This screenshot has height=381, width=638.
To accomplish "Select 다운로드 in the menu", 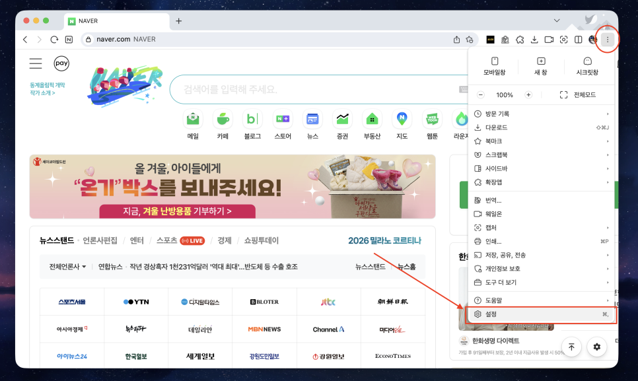I will (x=541, y=127).
